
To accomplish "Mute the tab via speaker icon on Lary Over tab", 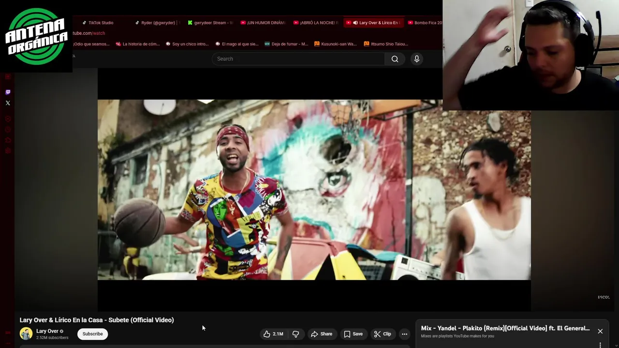I will click(x=355, y=23).
